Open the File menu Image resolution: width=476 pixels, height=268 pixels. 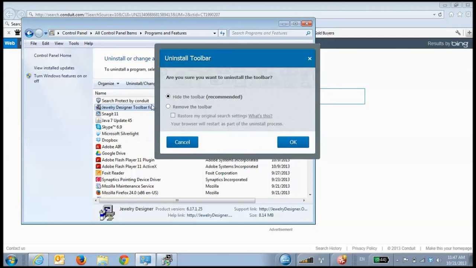coord(33,44)
